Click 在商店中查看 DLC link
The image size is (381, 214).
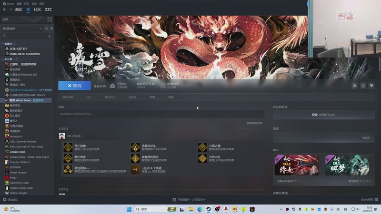(x=288, y=181)
